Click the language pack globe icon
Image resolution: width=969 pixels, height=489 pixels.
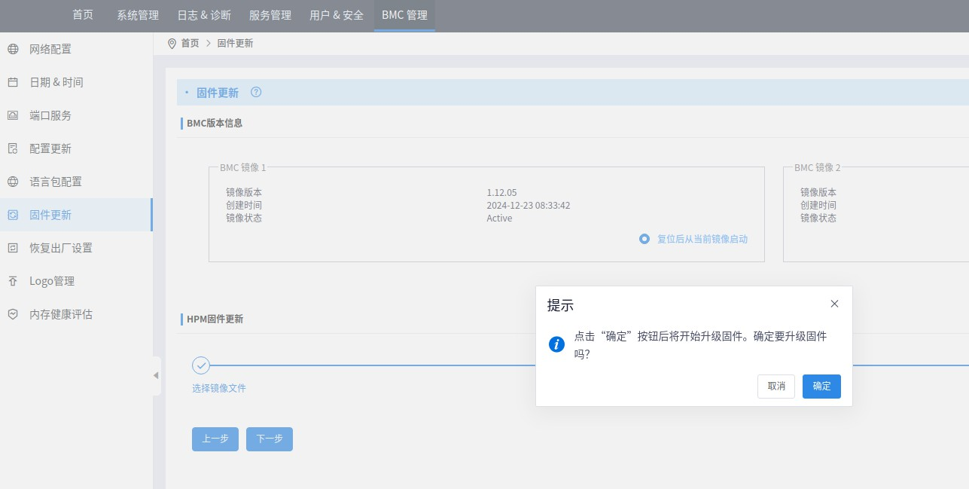13,182
